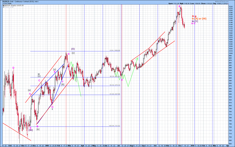Click the 2010 marker on the time axis
This screenshot has width=235, height=147.
(x=193, y=146)
